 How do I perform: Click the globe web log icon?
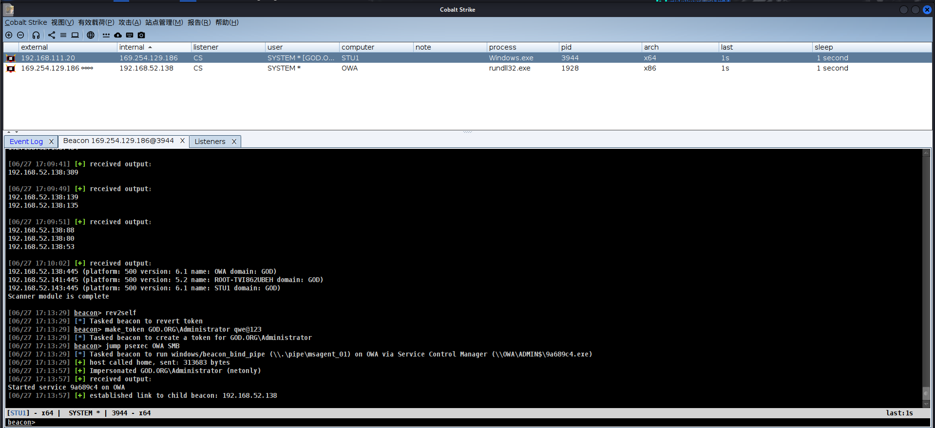[91, 35]
